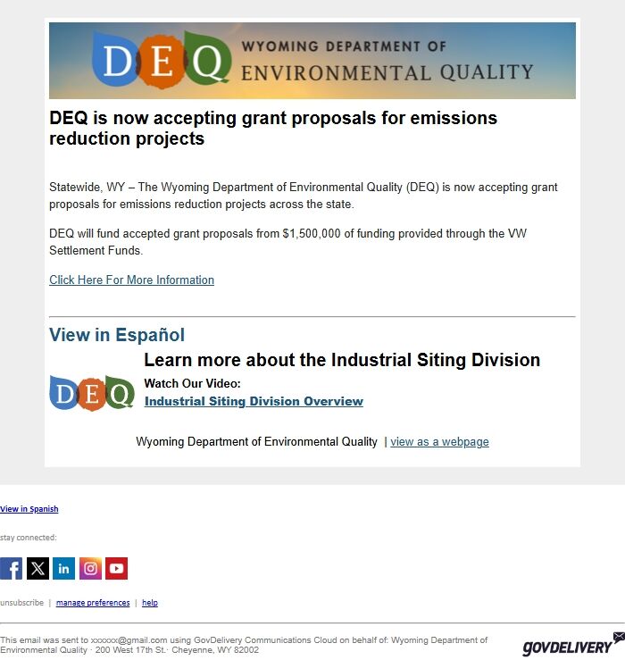The image size is (625, 660).
Task: Open 'Industrial Siting Division Overview' video link
Action: click(254, 401)
